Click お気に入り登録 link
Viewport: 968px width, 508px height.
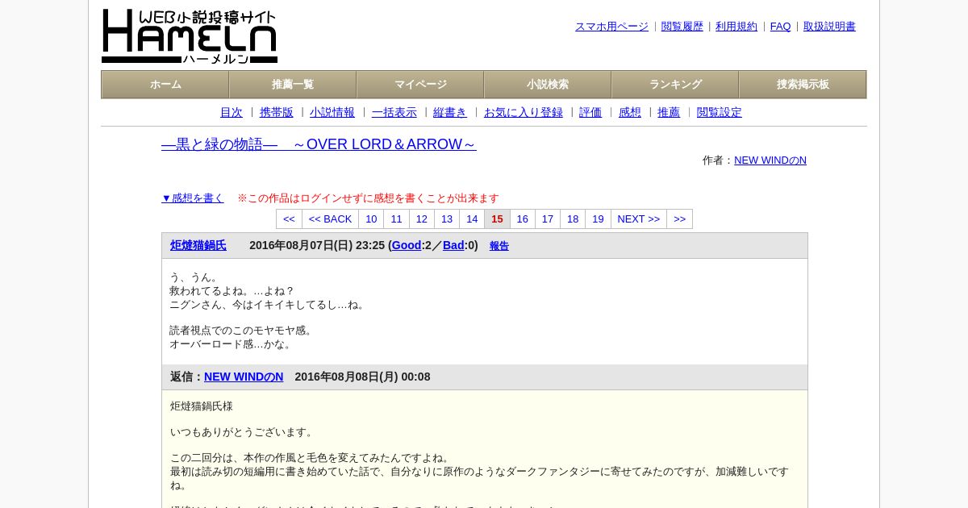tap(524, 113)
